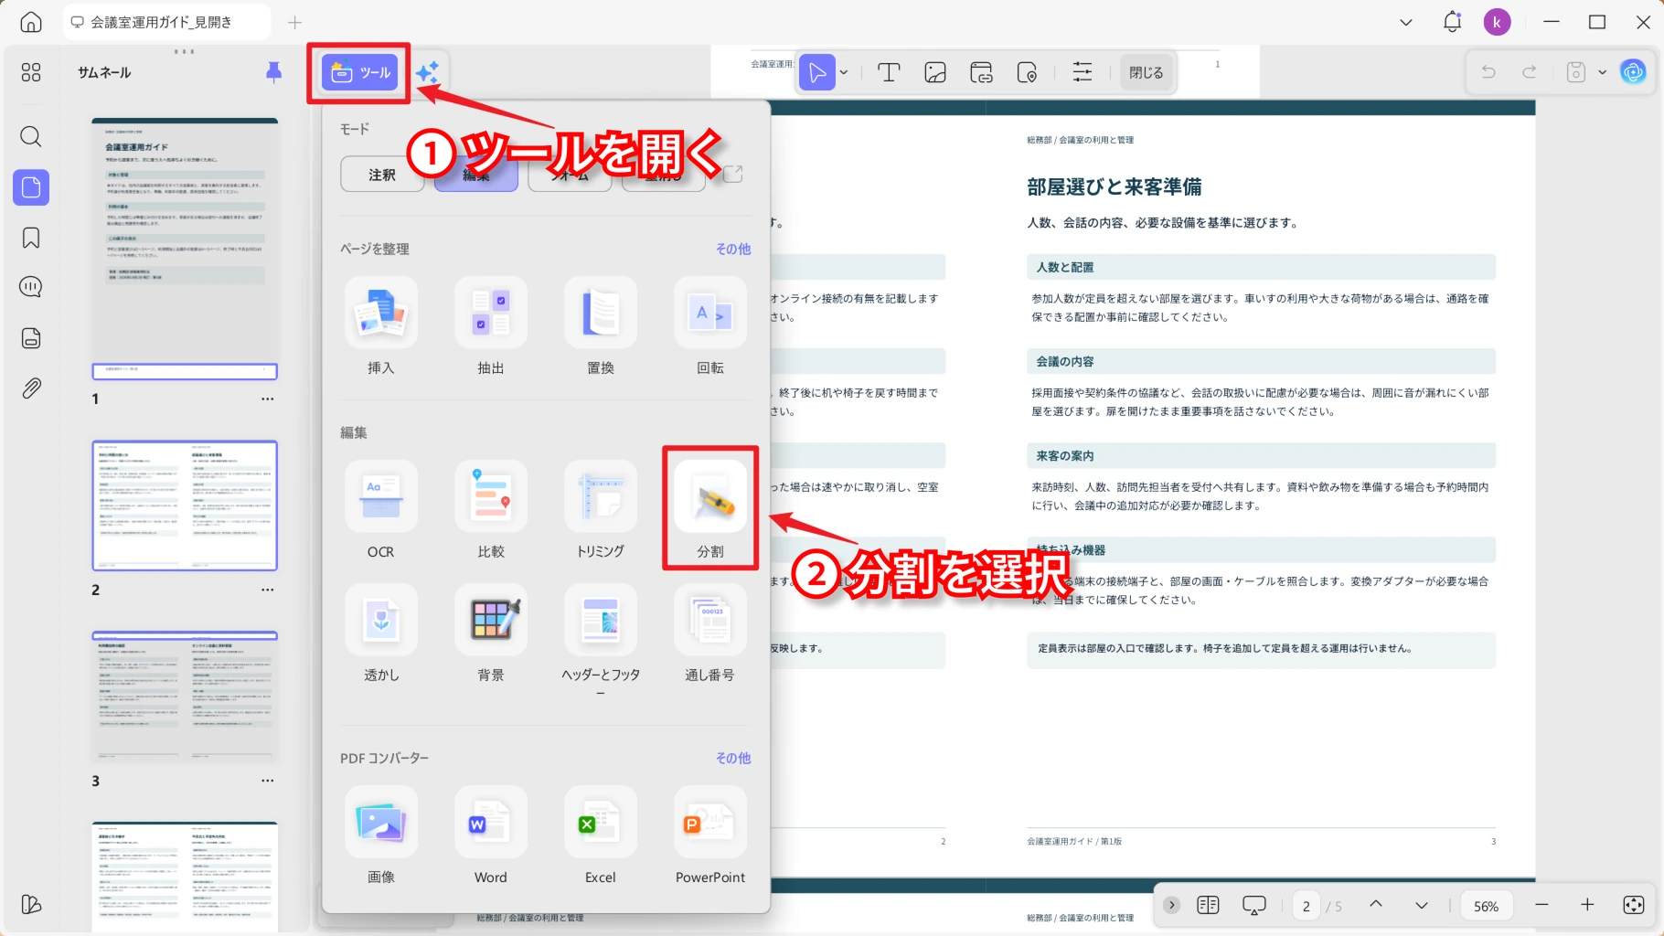Image resolution: width=1664 pixels, height=936 pixels.
Task: Add a new tab with the plus button
Action: (294, 22)
